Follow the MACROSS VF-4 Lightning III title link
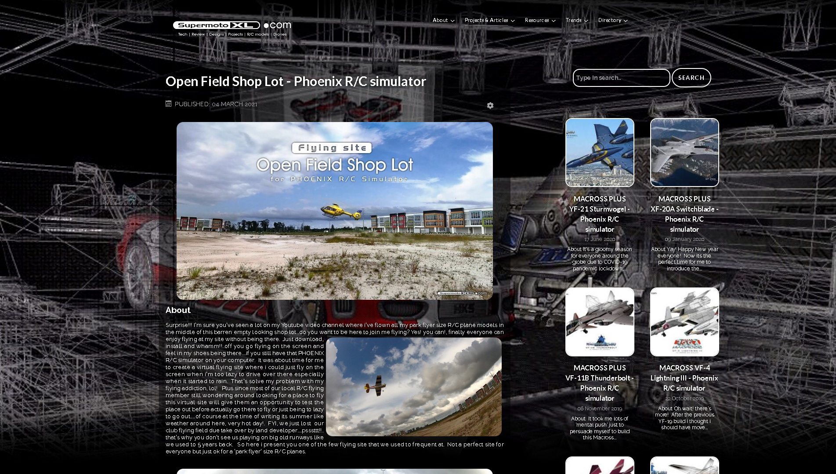 tap(684, 378)
